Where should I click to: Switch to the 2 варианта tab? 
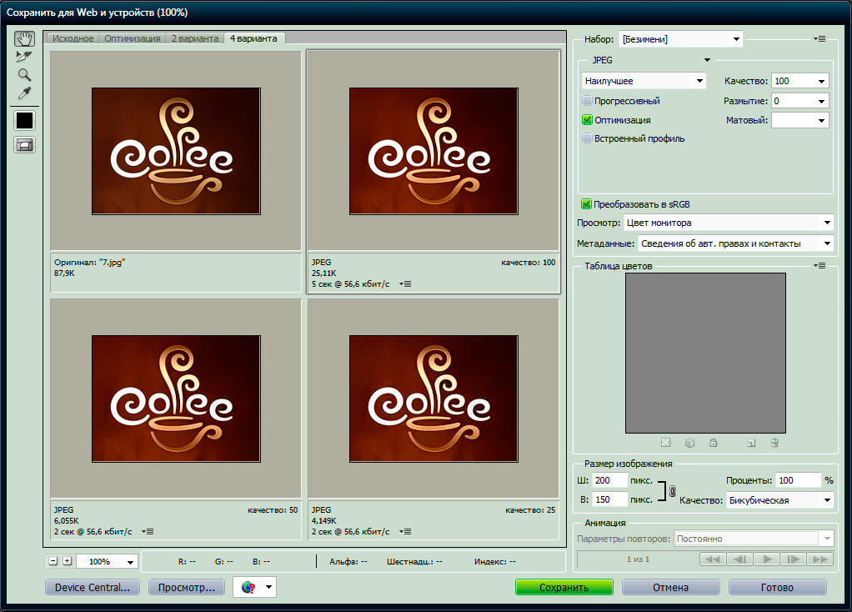[x=195, y=38]
